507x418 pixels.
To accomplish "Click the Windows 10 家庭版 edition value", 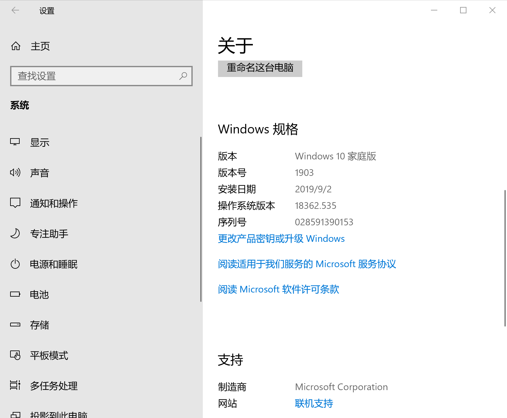I will pyautogui.click(x=336, y=156).
